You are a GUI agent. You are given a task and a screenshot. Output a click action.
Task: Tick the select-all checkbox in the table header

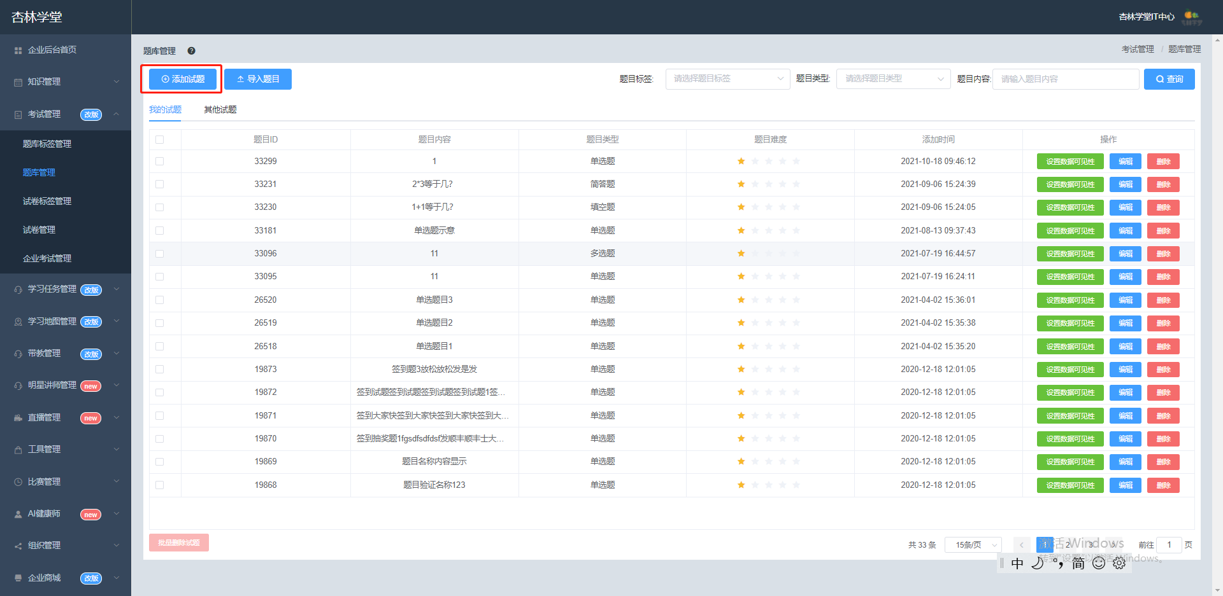pos(159,139)
